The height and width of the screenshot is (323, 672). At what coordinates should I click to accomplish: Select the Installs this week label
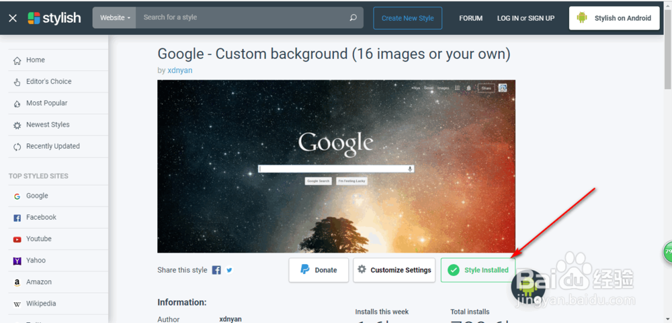(x=382, y=312)
